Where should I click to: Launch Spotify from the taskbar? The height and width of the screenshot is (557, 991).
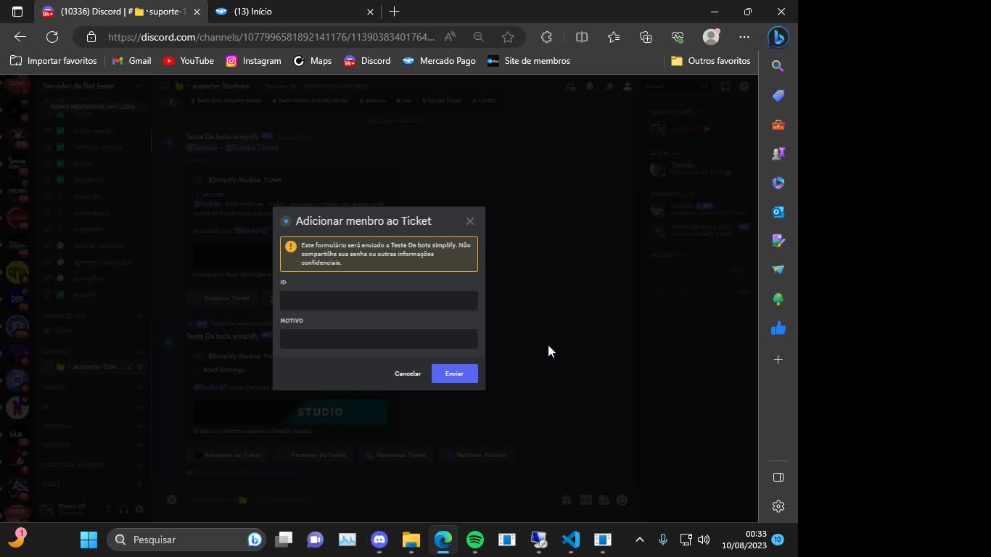click(x=474, y=540)
